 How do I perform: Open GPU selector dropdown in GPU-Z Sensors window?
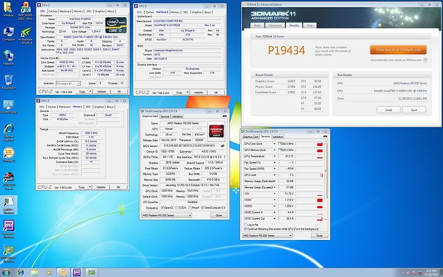click(x=267, y=236)
